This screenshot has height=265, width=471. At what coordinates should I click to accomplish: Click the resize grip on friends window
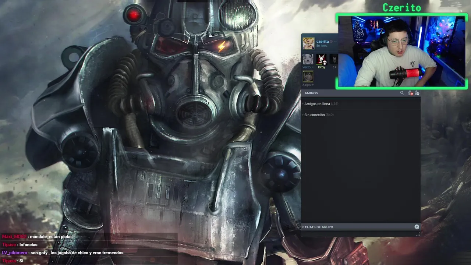click(418, 234)
